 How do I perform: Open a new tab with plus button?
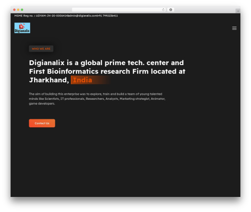[x=238, y=11]
